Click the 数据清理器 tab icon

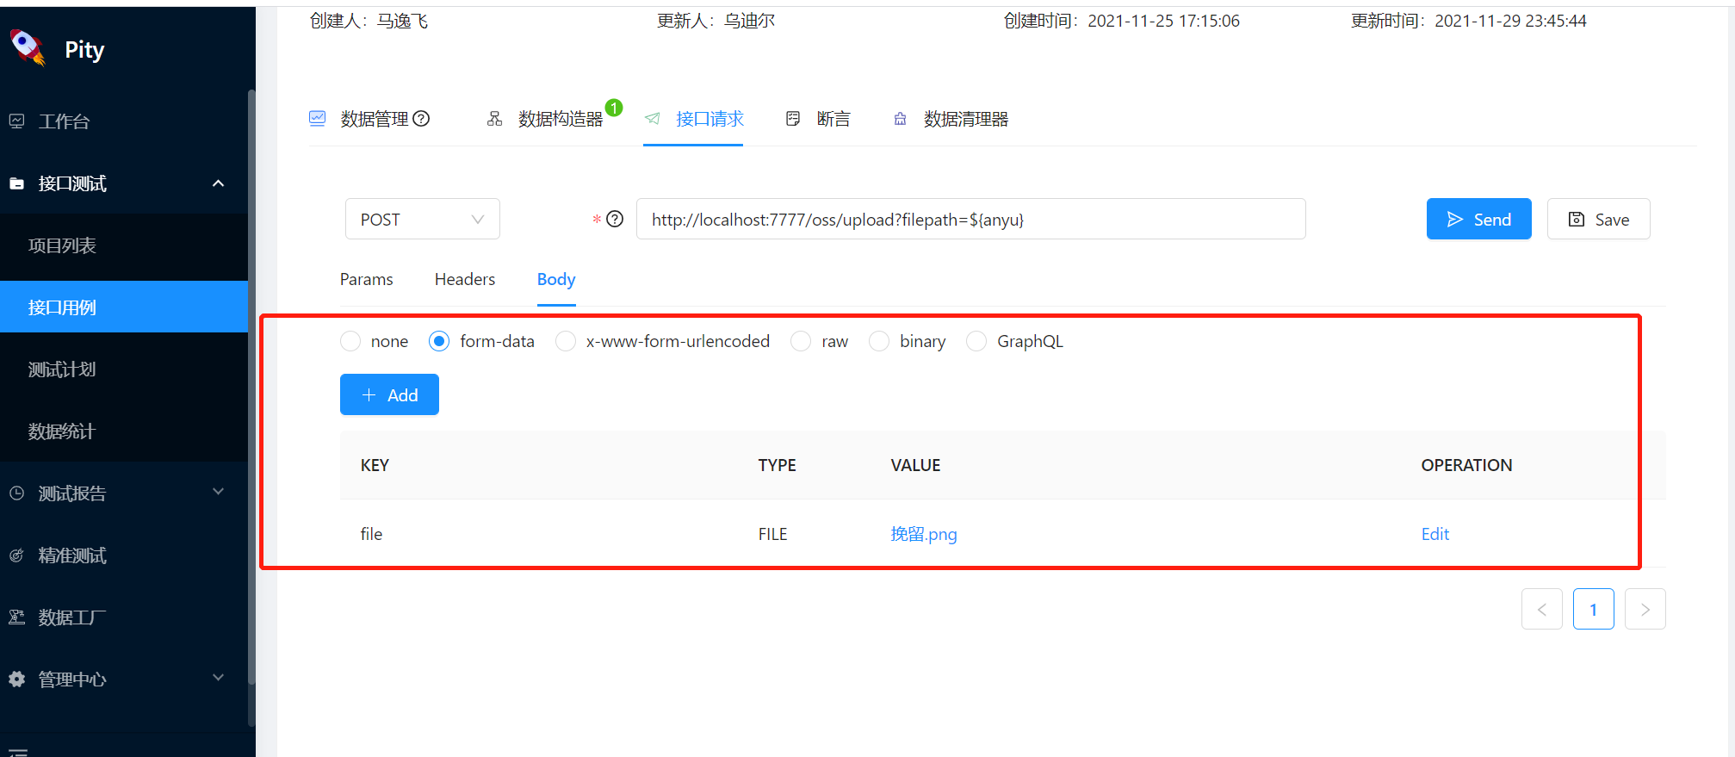[900, 119]
